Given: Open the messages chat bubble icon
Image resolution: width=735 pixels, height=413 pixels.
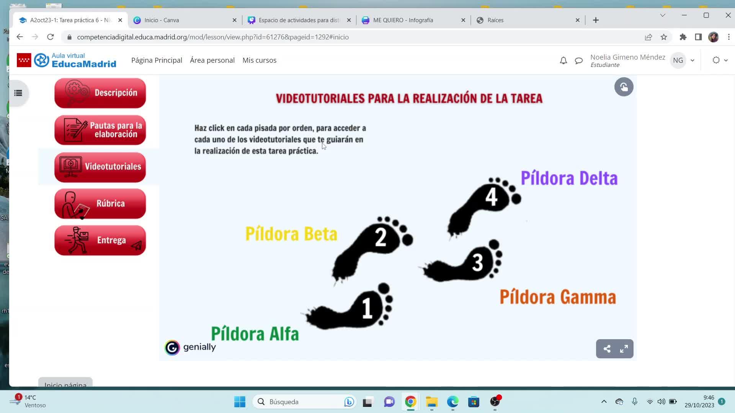Looking at the screenshot, I should coord(579,60).
